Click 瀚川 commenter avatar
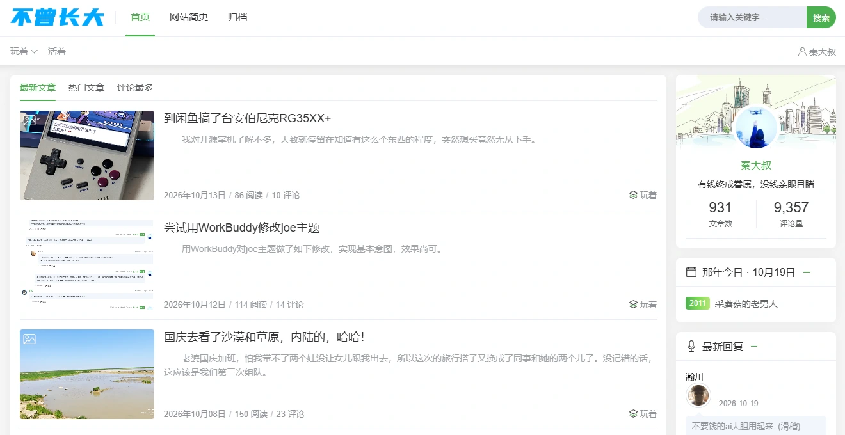Image resolution: width=845 pixels, height=435 pixels. [698, 395]
